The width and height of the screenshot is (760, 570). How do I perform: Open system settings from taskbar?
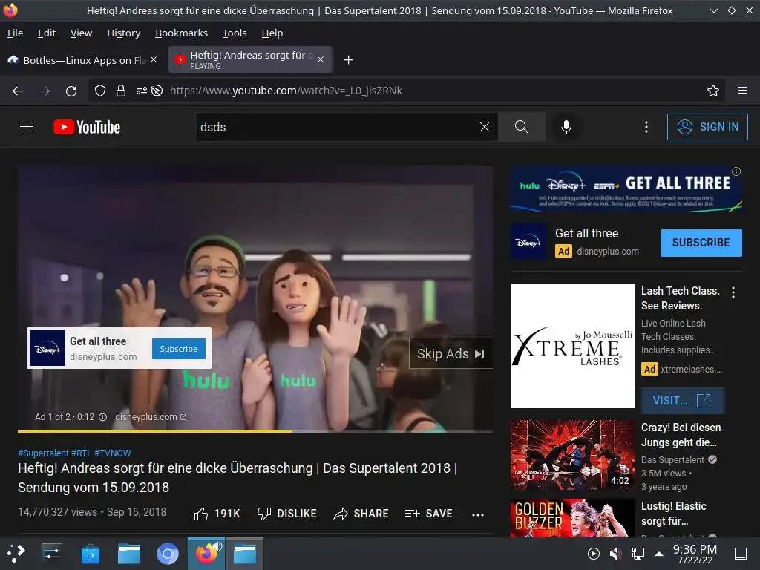click(51, 553)
